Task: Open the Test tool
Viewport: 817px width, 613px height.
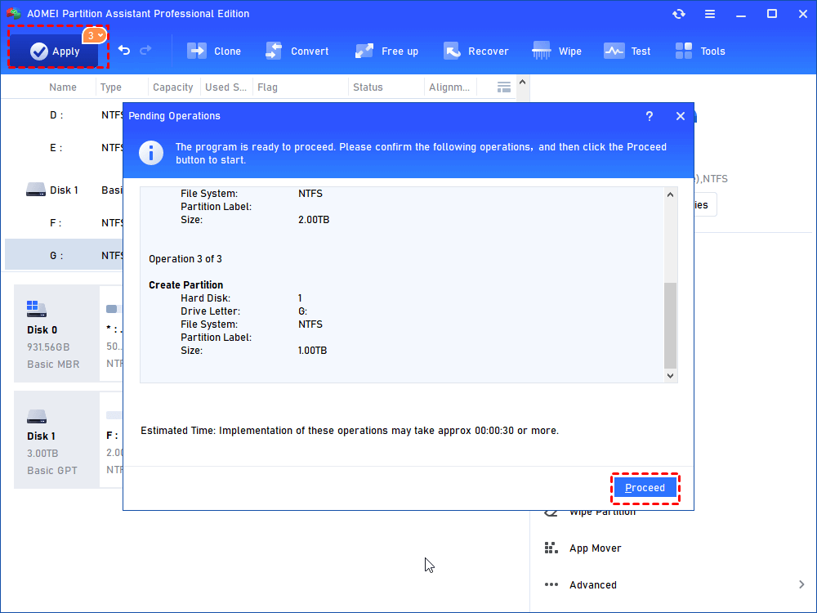Action: coord(627,51)
